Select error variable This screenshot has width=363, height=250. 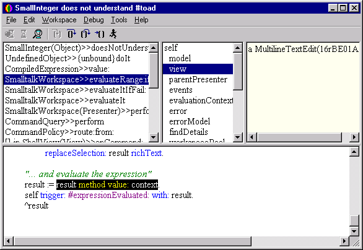pos(198,111)
